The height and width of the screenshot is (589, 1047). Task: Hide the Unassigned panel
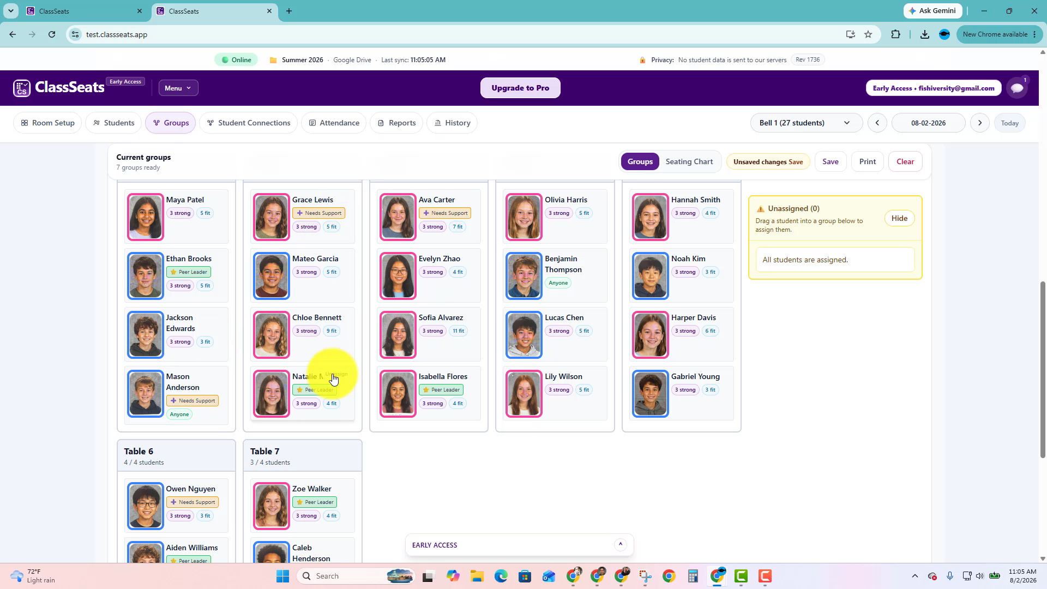point(899,218)
